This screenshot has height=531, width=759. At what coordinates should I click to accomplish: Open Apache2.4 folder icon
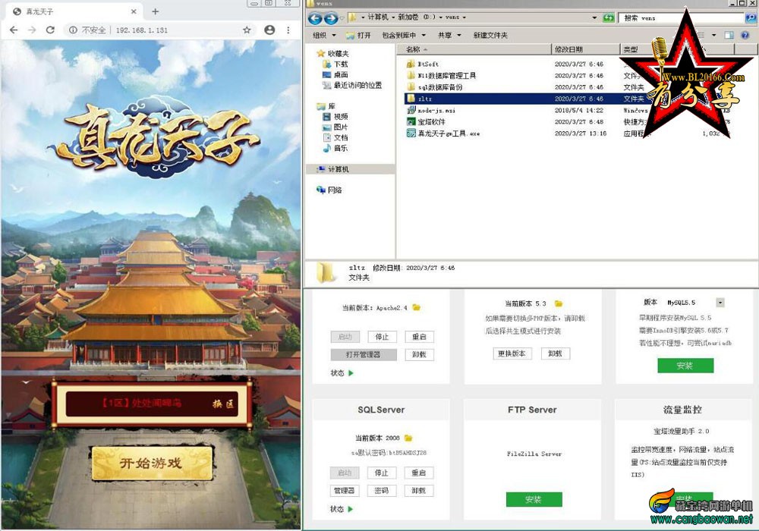coord(416,307)
